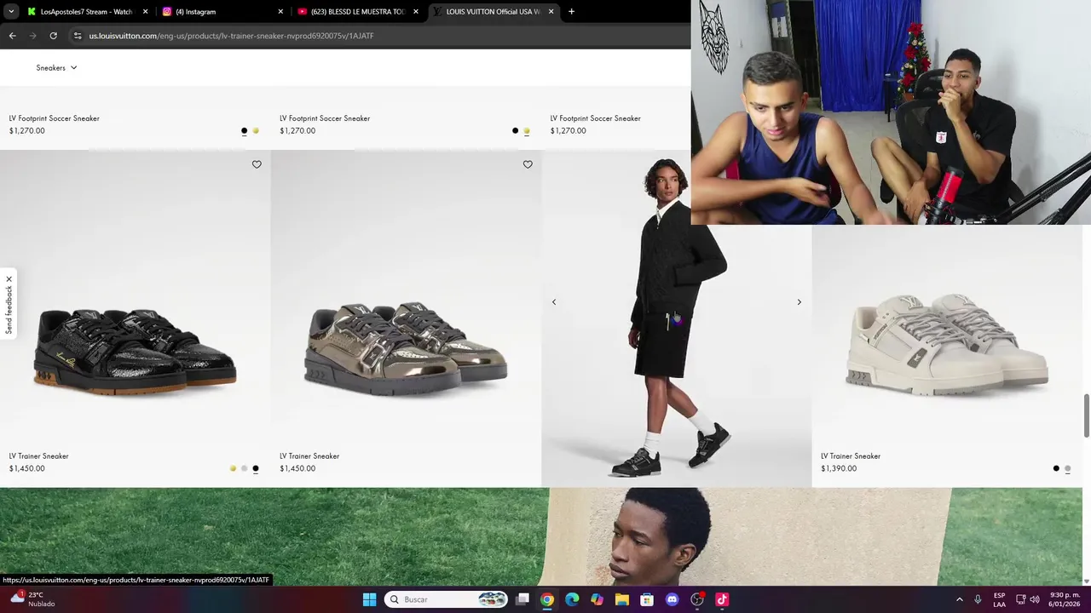The width and height of the screenshot is (1091, 613).
Task: Select black swatch of second Footprint Soccer Sneaker
Action: (515, 131)
